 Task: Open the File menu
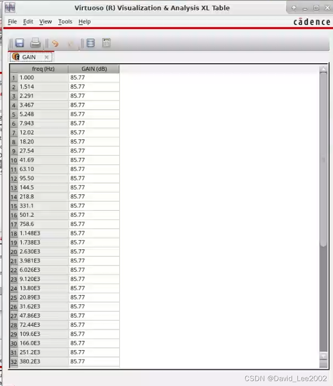(12, 22)
